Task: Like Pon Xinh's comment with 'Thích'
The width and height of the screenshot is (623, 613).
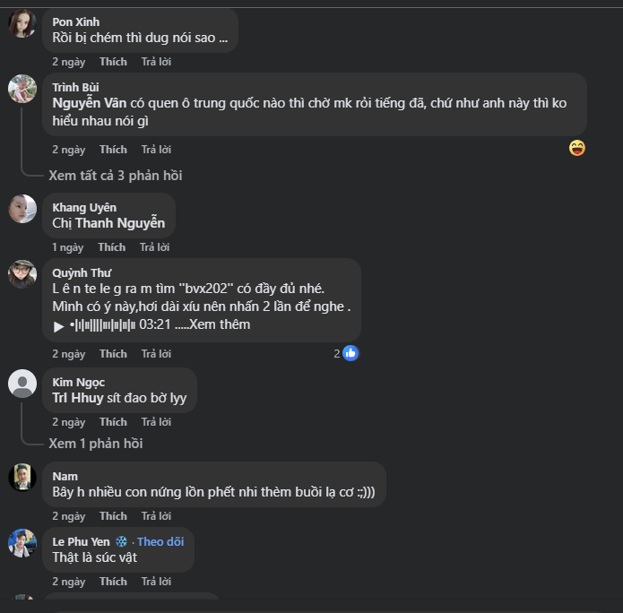Action: tap(113, 62)
